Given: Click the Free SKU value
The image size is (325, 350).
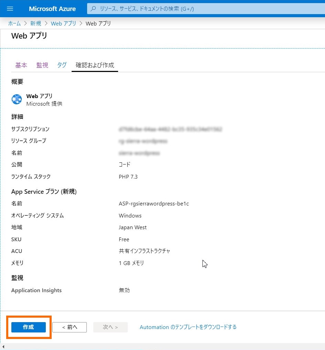Looking at the screenshot, I should (124, 239).
